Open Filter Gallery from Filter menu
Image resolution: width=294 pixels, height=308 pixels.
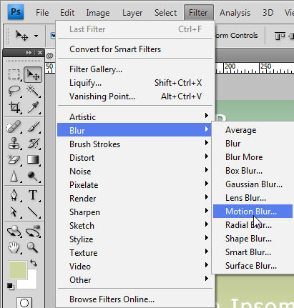[x=135, y=69]
